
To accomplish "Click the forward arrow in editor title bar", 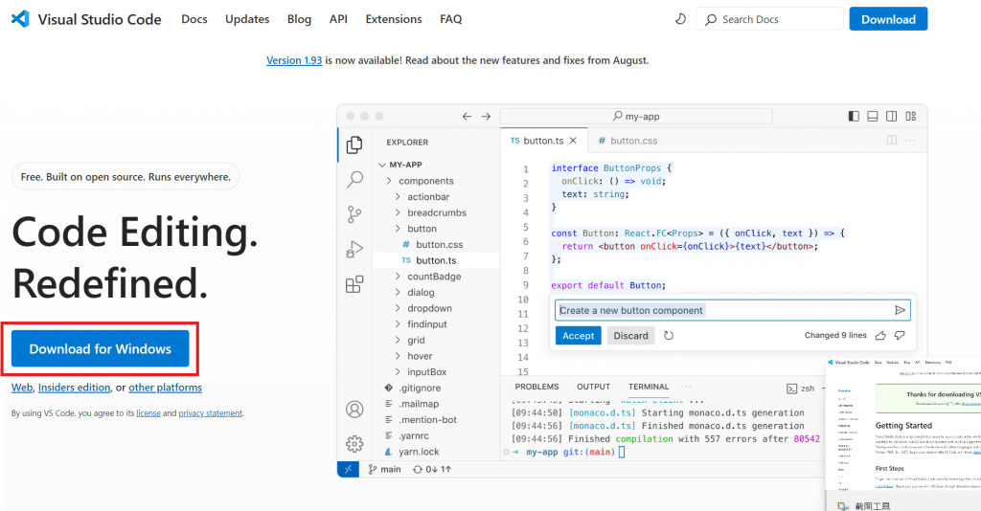I will (x=486, y=117).
